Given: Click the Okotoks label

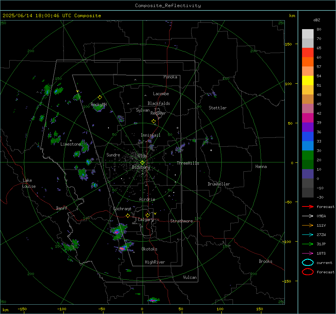Looking at the screenshot, I should (149, 249).
